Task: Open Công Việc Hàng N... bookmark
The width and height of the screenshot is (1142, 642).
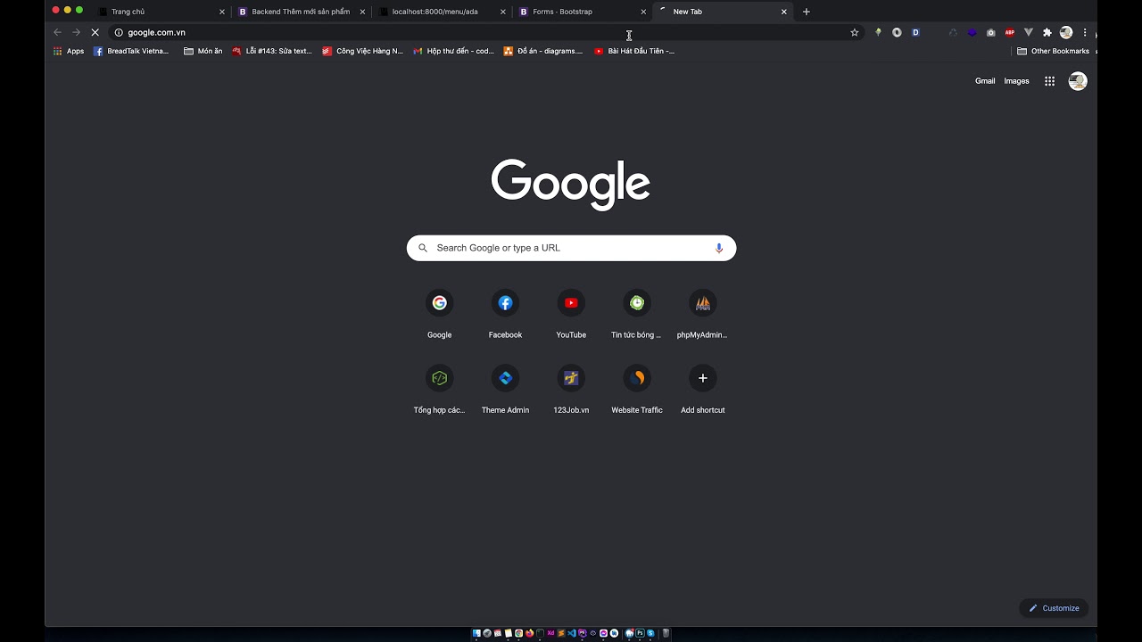Action: coord(363,51)
